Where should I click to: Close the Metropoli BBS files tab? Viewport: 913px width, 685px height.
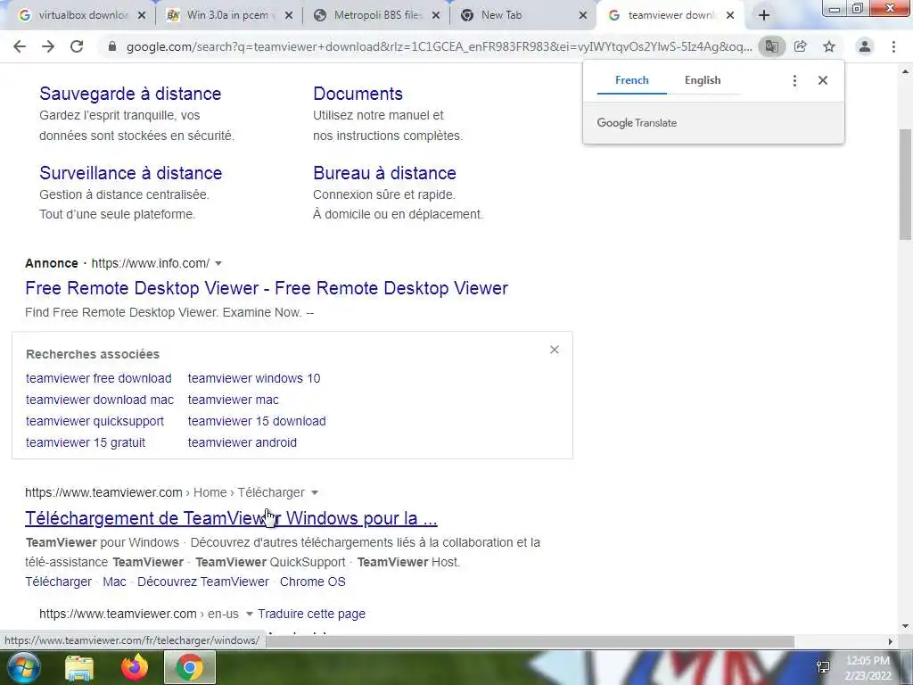pos(435,16)
